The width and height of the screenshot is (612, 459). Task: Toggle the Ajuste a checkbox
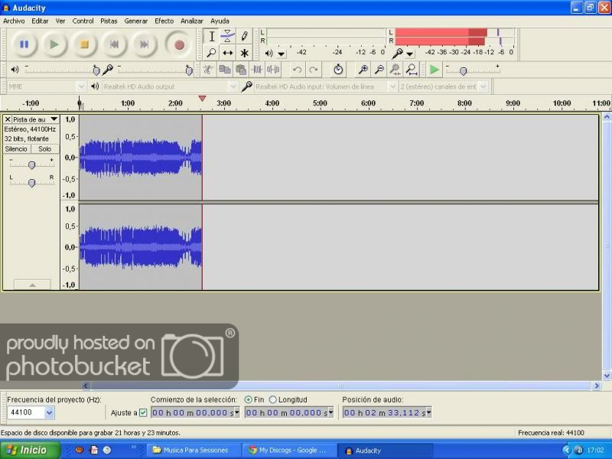pyautogui.click(x=143, y=413)
